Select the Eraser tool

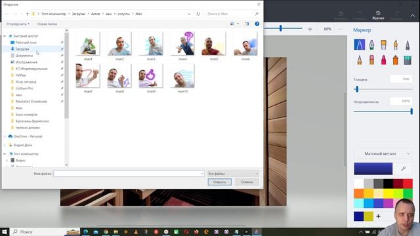click(x=371, y=60)
